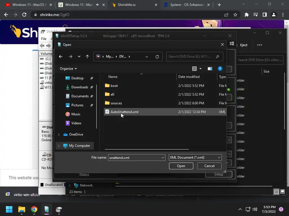289x216 pixels.
Task: Select the AutoUnattend.xml file
Action: coord(165,112)
